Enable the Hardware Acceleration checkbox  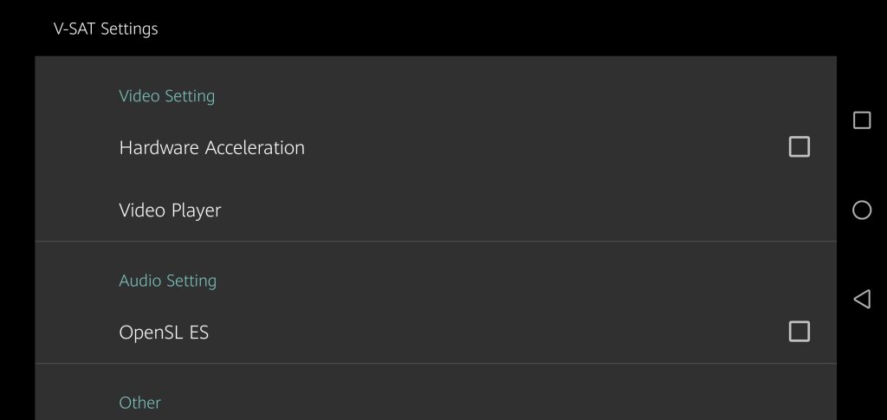[x=799, y=147]
